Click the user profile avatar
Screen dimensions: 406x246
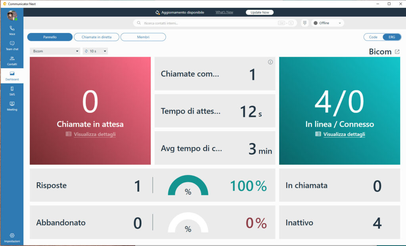(12, 15)
